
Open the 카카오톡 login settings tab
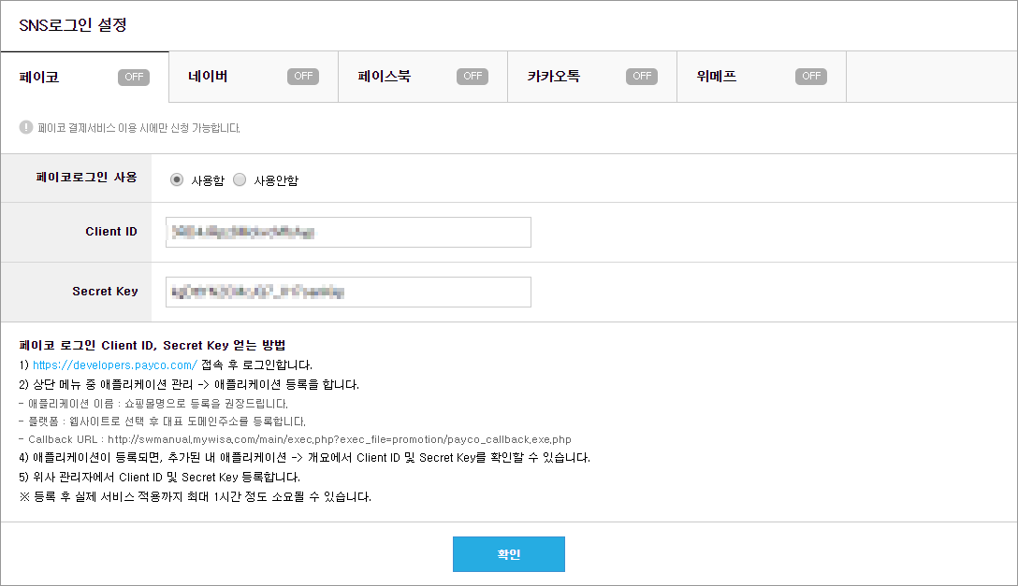[554, 77]
